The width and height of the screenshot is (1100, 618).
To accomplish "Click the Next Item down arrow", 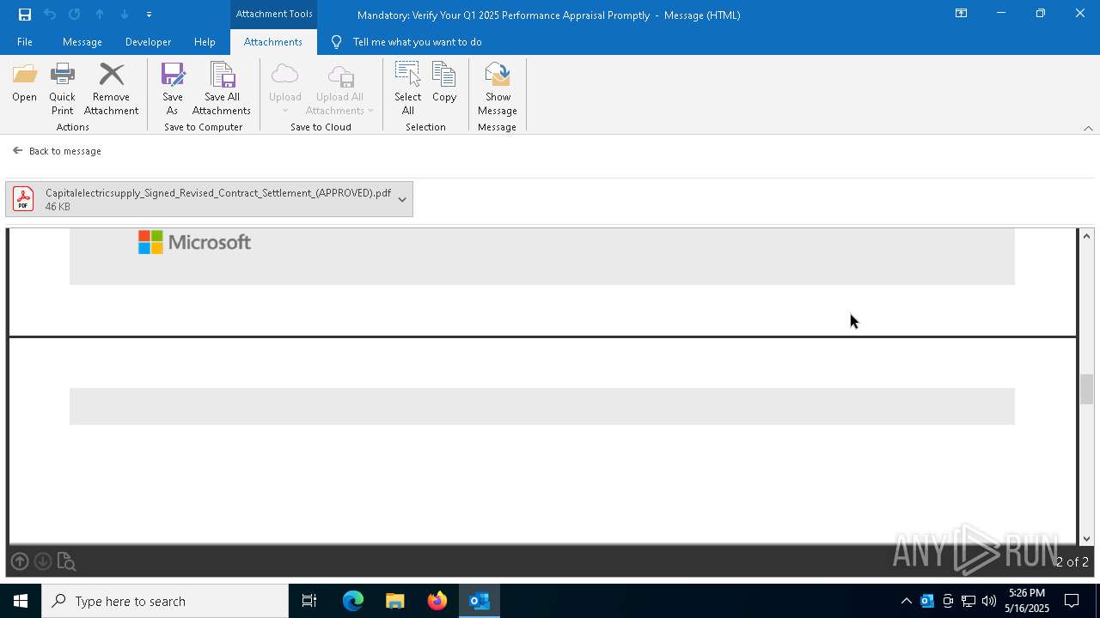I will point(125,15).
